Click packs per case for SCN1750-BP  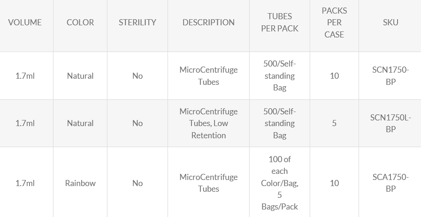334,76
